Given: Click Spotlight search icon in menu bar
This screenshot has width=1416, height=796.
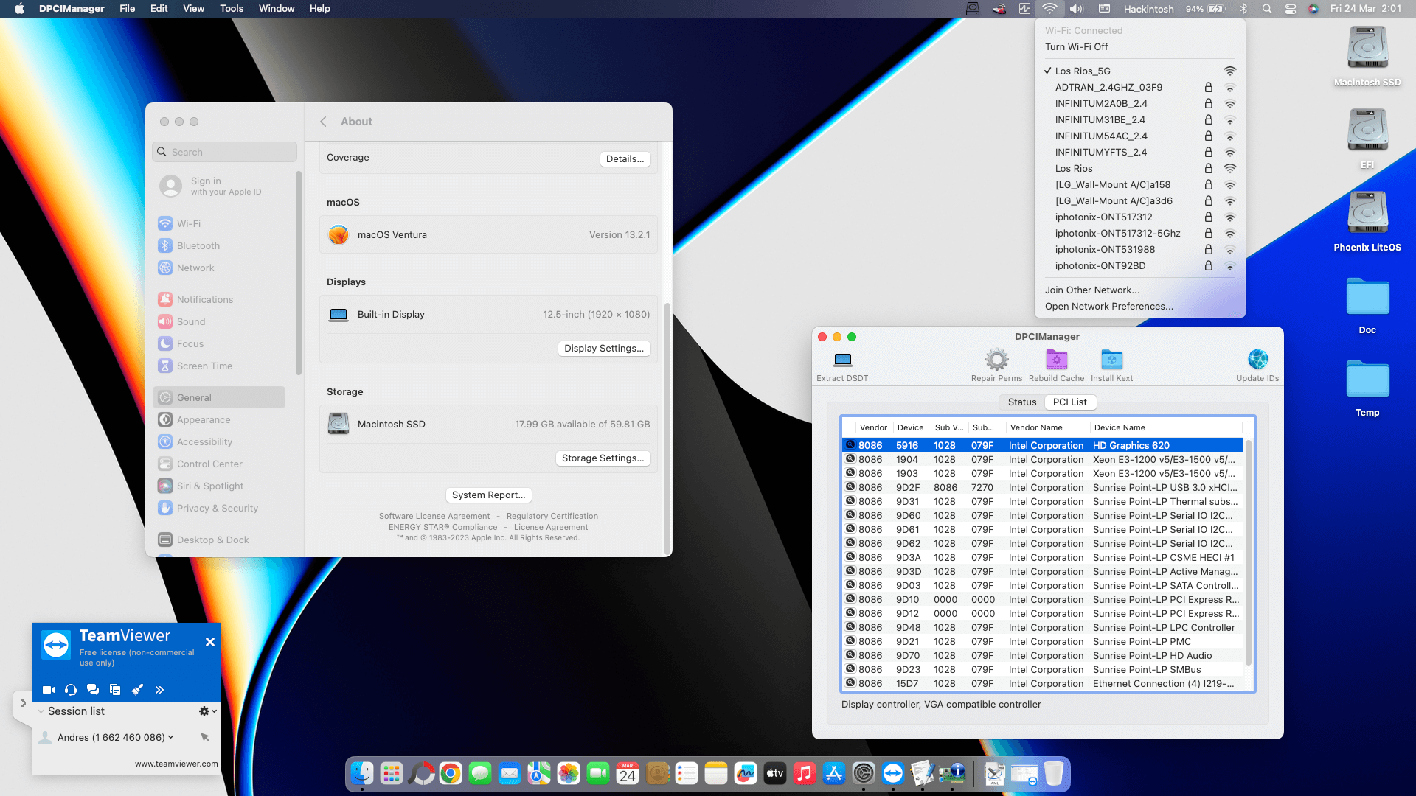Looking at the screenshot, I should [x=1267, y=9].
